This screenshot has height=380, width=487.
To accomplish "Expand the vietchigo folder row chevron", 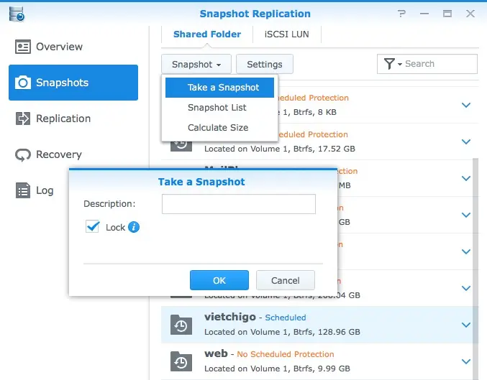I will [x=466, y=325].
